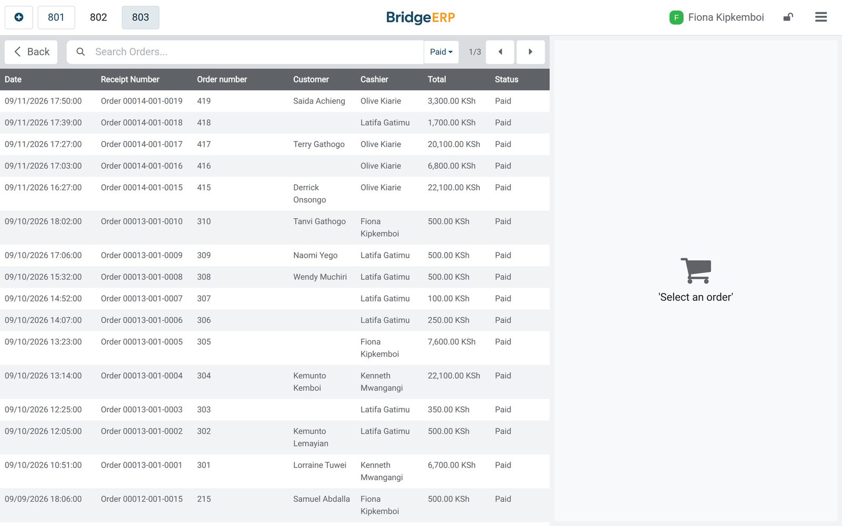Go to the previous page of orders
Image resolution: width=842 pixels, height=526 pixels.
coord(500,52)
